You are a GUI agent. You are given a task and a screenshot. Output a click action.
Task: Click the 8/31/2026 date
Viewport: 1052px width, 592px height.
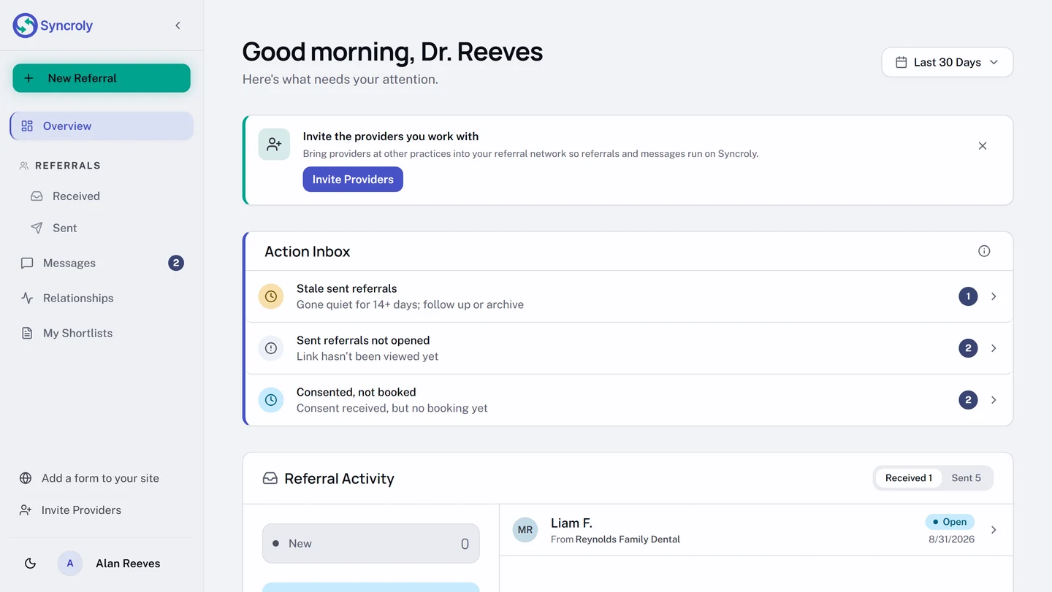click(951, 539)
